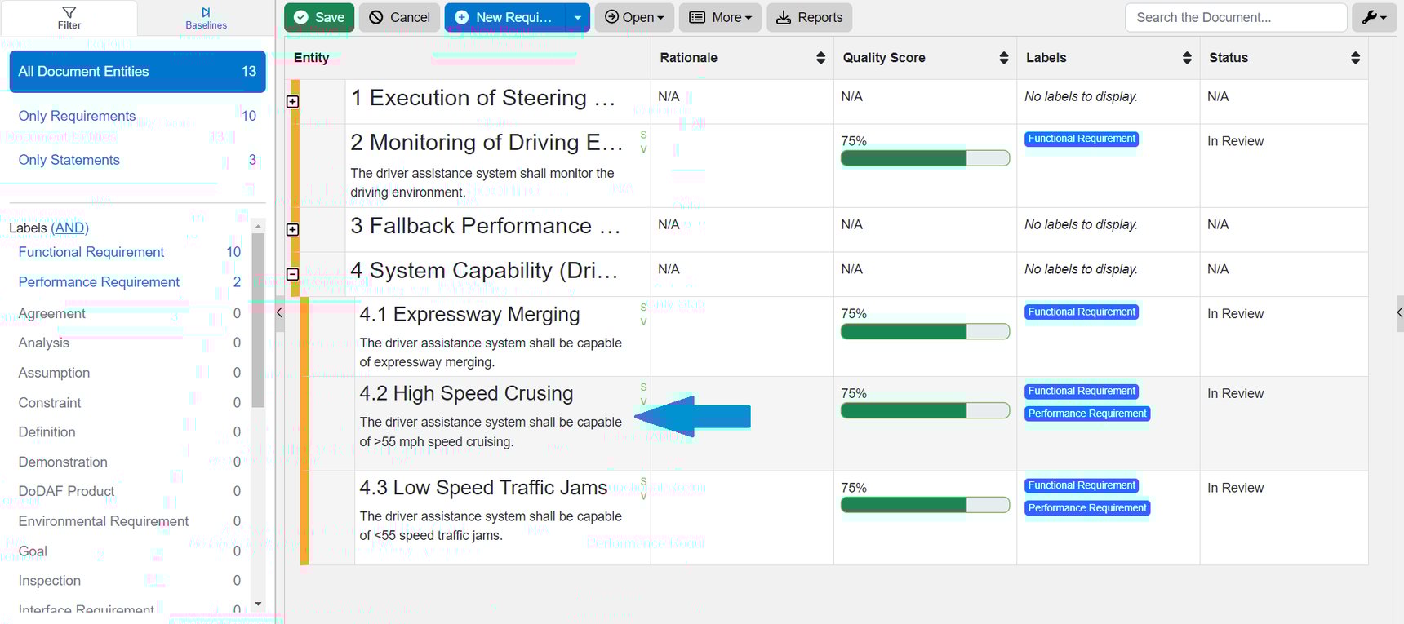Screen dimensions: 1404x624
Task: Select the Filter tab
Action: click(69, 18)
